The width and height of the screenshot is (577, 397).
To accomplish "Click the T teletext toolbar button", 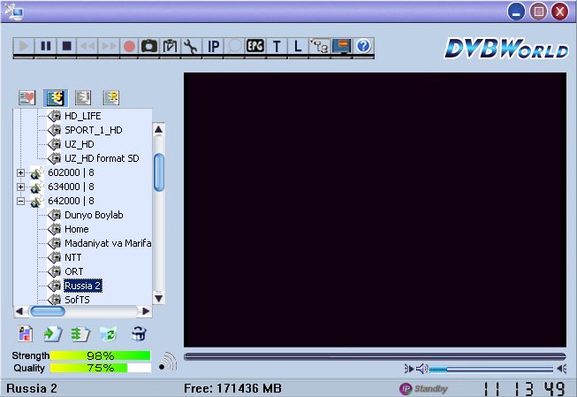I will click(277, 46).
